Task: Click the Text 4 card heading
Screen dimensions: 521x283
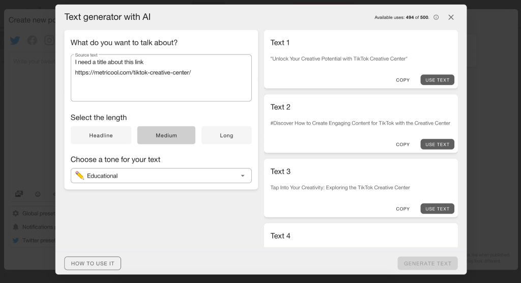Action: pyautogui.click(x=280, y=236)
